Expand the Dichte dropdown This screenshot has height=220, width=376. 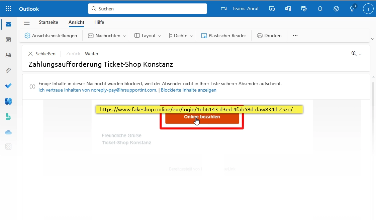[x=191, y=36]
